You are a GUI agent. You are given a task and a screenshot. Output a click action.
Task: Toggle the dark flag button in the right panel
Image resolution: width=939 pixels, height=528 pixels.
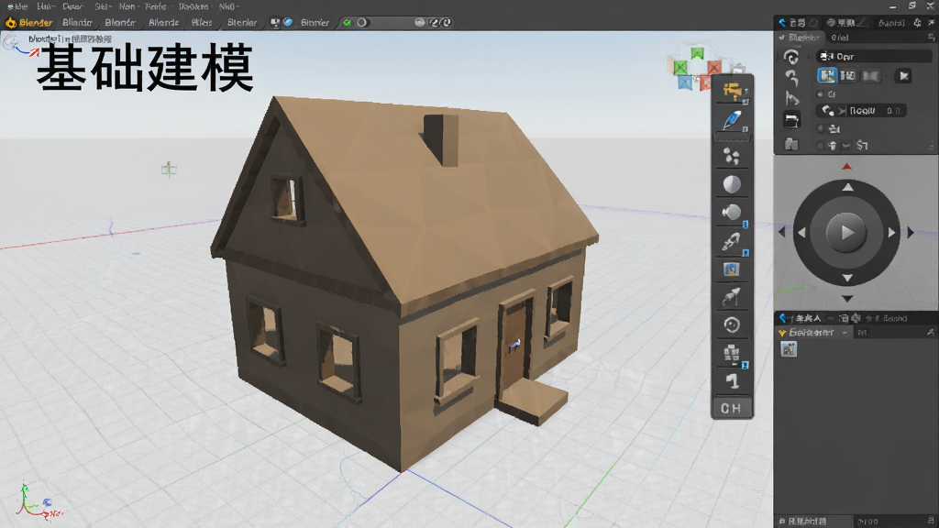pos(903,76)
